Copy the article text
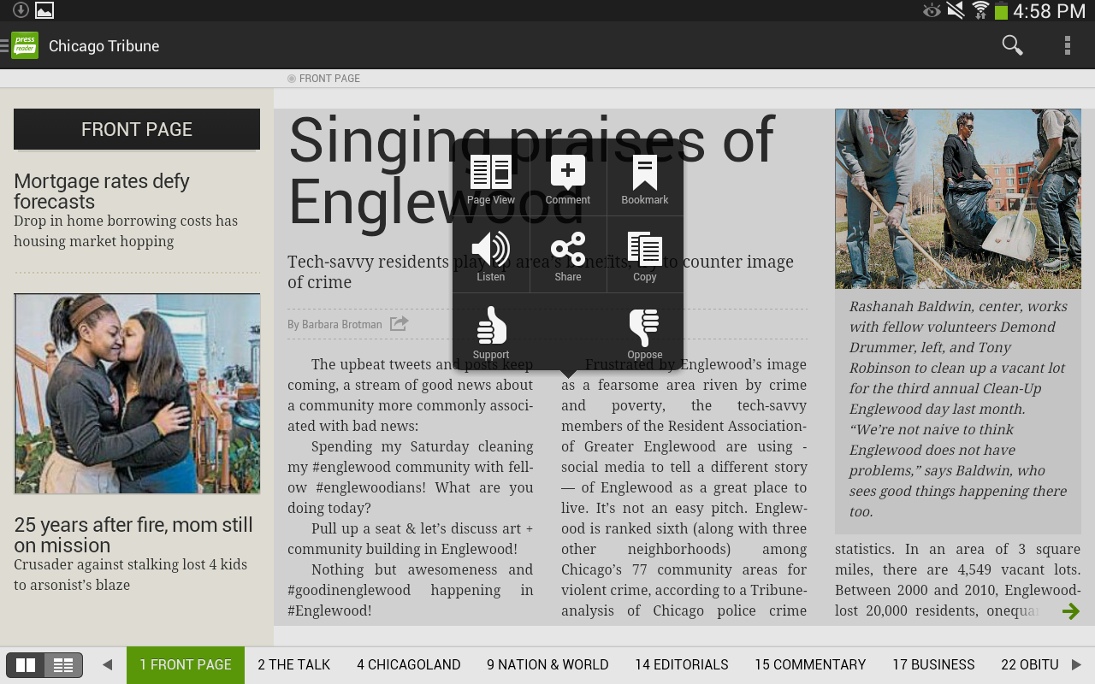The height and width of the screenshot is (684, 1095). [x=645, y=255]
